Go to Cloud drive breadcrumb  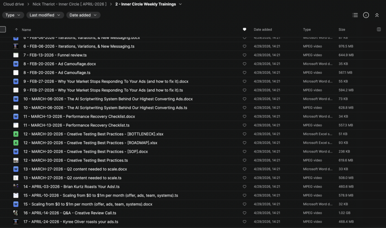pyautogui.click(x=14, y=4)
